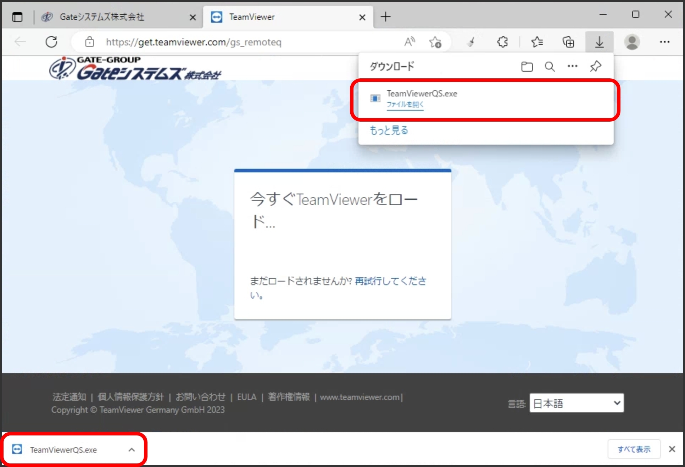The image size is (685, 467).
Task: Click the すべて表示 button
Action: coord(634,449)
